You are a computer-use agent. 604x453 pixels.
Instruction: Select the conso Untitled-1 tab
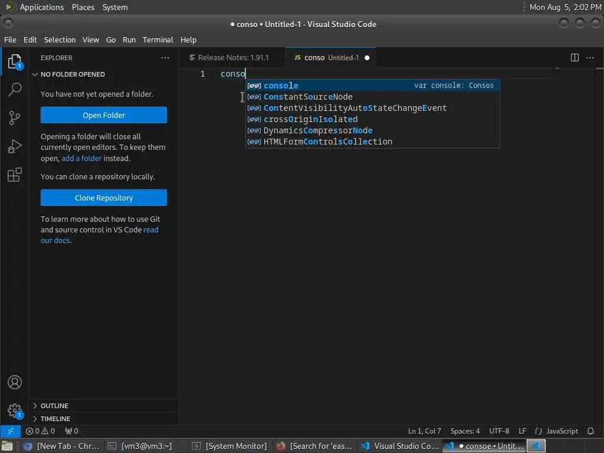[330, 58]
